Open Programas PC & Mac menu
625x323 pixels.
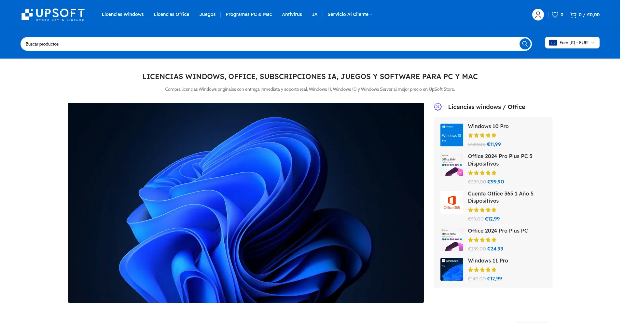pos(249,14)
